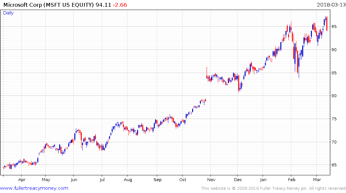Click the 90 price axis label
The height and width of the screenshot is (193, 346).
334,50
